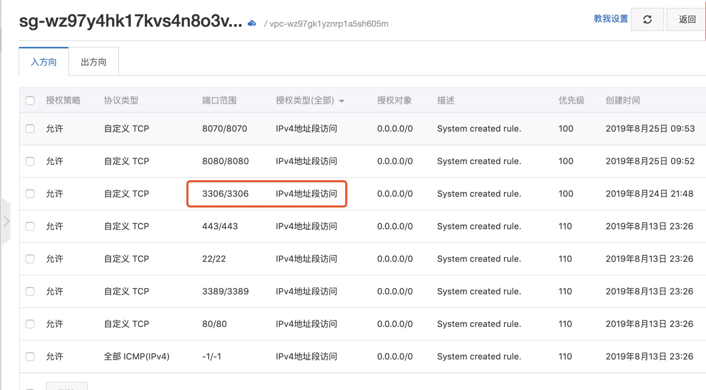
Task: Click the 教我设置 link
Action: pos(611,19)
